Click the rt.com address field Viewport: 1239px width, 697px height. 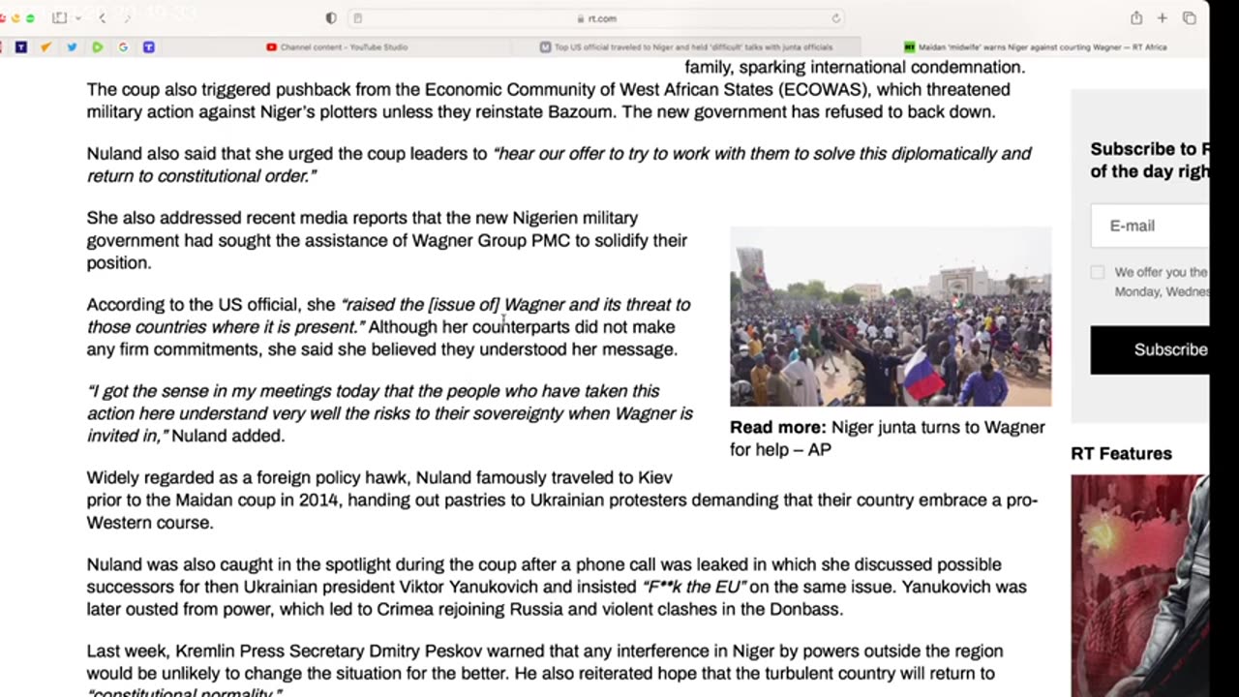click(596, 18)
